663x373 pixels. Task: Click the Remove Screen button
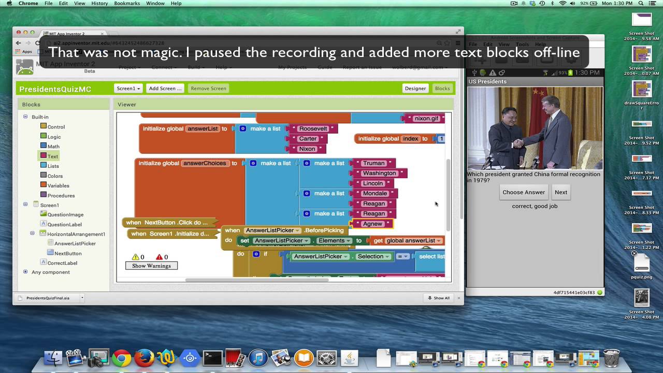tap(208, 89)
